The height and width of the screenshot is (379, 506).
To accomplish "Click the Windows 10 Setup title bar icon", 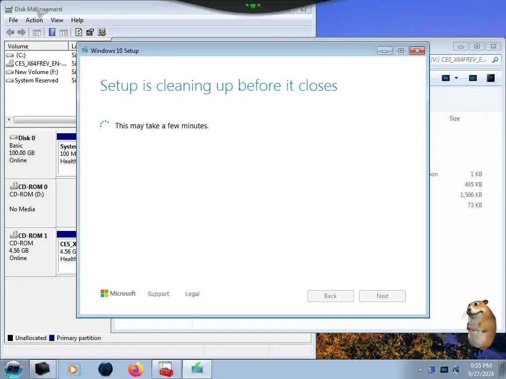I will pyautogui.click(x=85, y=50).
